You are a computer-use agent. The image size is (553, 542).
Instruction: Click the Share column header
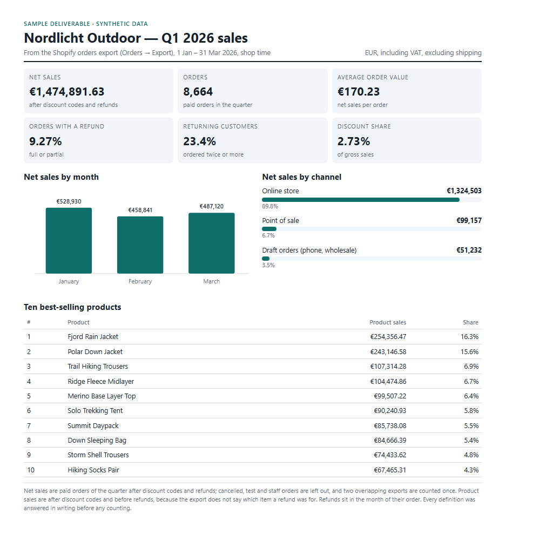(470, 322)
